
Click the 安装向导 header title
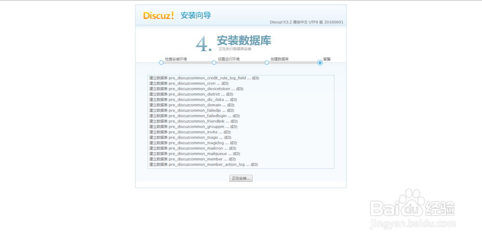coord(196,15)
